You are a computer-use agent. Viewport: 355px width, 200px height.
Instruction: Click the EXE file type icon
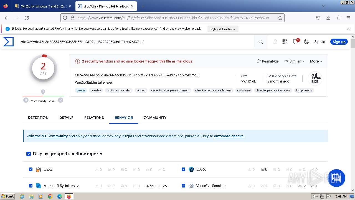click(x=315, y=79)
